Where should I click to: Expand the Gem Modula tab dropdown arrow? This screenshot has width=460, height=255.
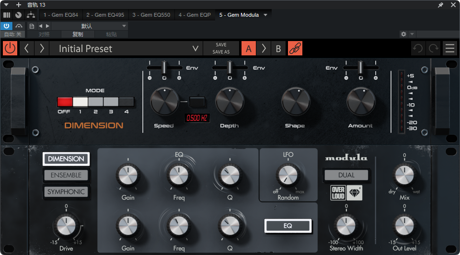[265, 15]
